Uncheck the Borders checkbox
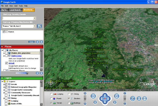Screen dimensions: 158x106 [69, 98]
